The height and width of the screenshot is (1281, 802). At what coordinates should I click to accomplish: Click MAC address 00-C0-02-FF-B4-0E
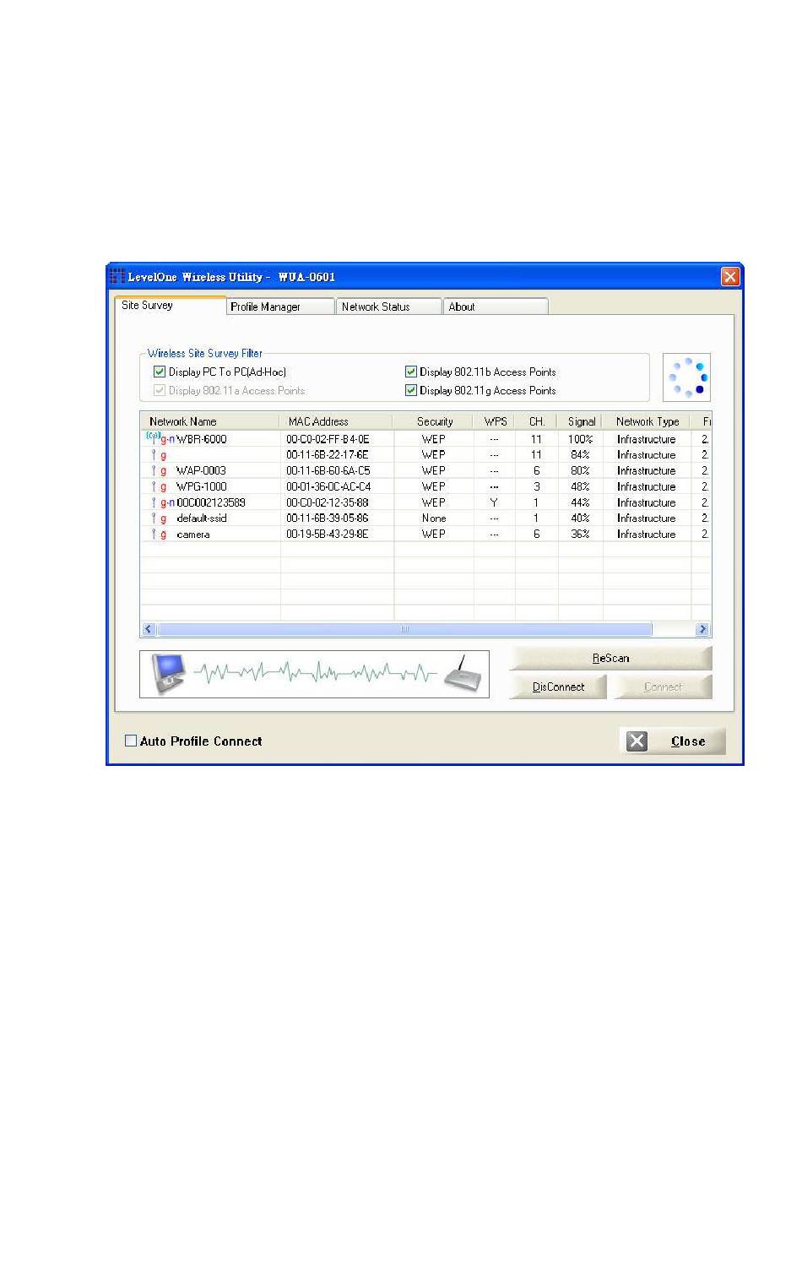[x=328, y=439]
